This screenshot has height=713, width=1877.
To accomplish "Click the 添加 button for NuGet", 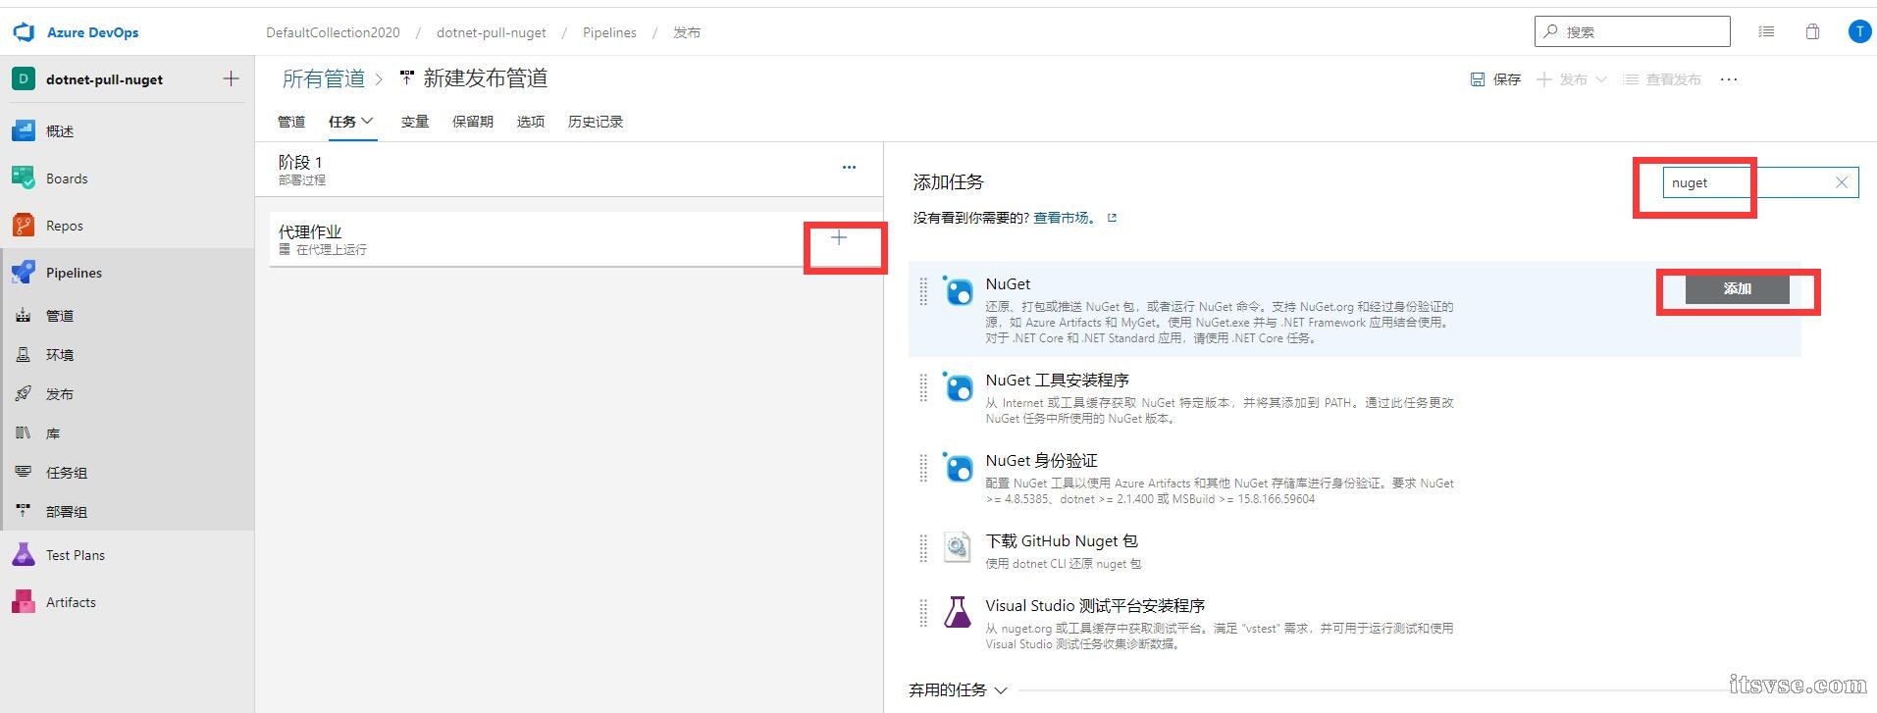I will click(1737, 288).
